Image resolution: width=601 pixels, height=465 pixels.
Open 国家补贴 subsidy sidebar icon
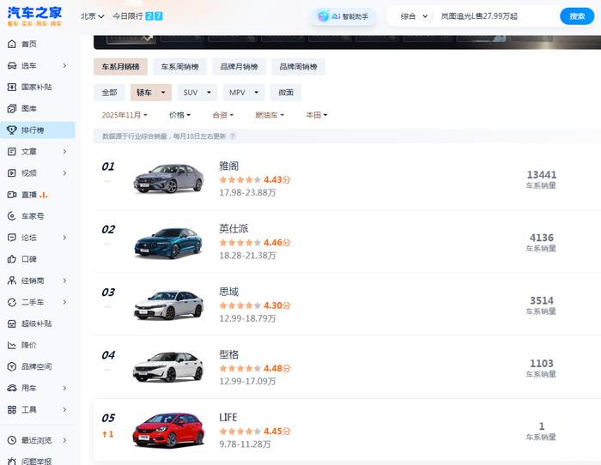click(x=12, y=87)
